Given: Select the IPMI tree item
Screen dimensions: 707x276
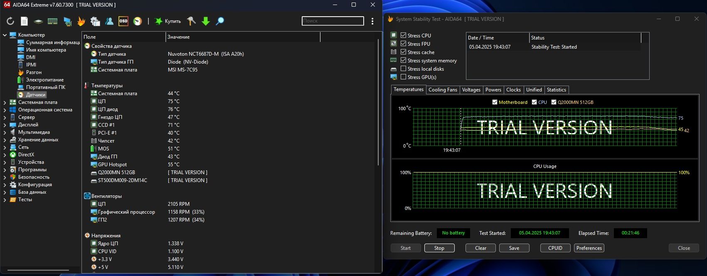Looking at the screenshot, I should 27,65.
